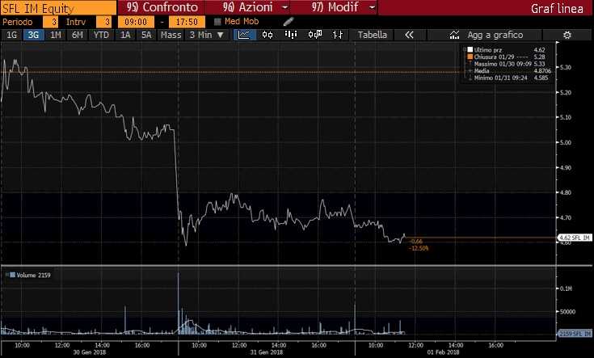Click the 50000 volume axis label
594x358 pixels.
click(567, 311)
